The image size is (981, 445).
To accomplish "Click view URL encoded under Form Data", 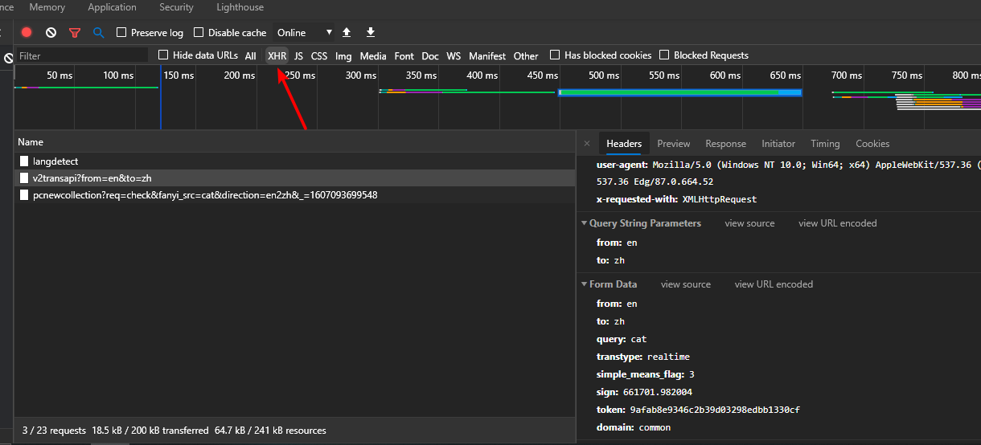I will pyautogui.click(x=774, y=284).
